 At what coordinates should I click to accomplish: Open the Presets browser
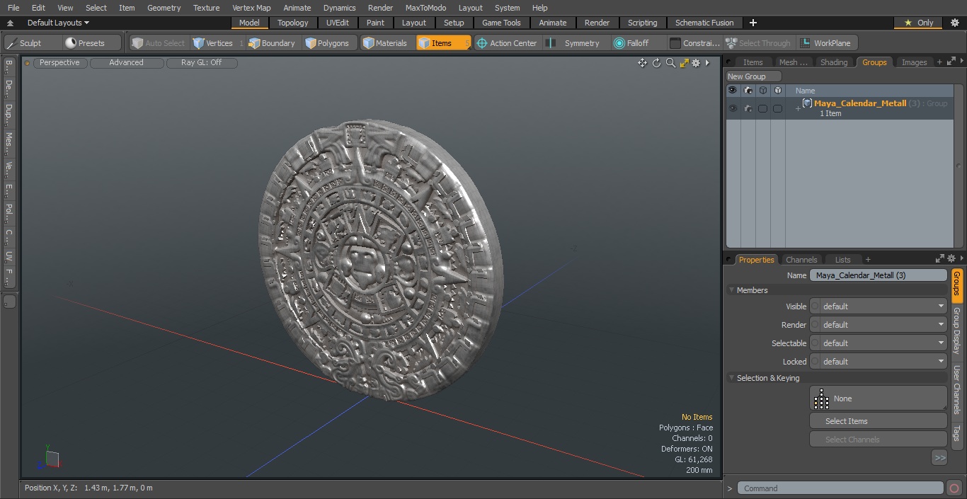point(92,43)
